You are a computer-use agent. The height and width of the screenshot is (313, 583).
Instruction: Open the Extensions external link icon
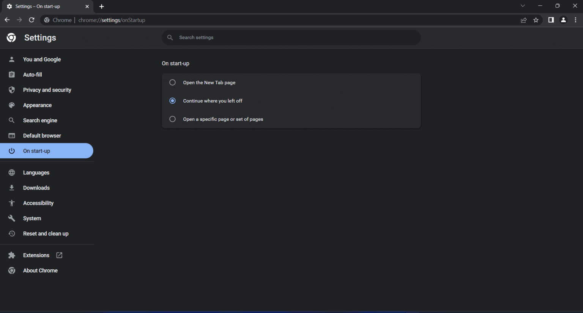tap(59, 255)
